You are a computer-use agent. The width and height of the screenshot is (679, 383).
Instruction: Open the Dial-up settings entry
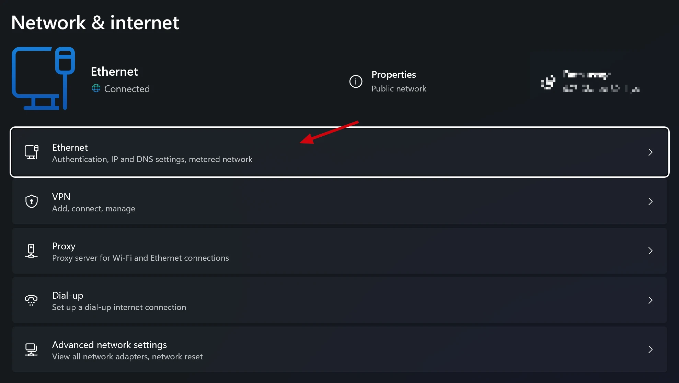coord(119,301)
